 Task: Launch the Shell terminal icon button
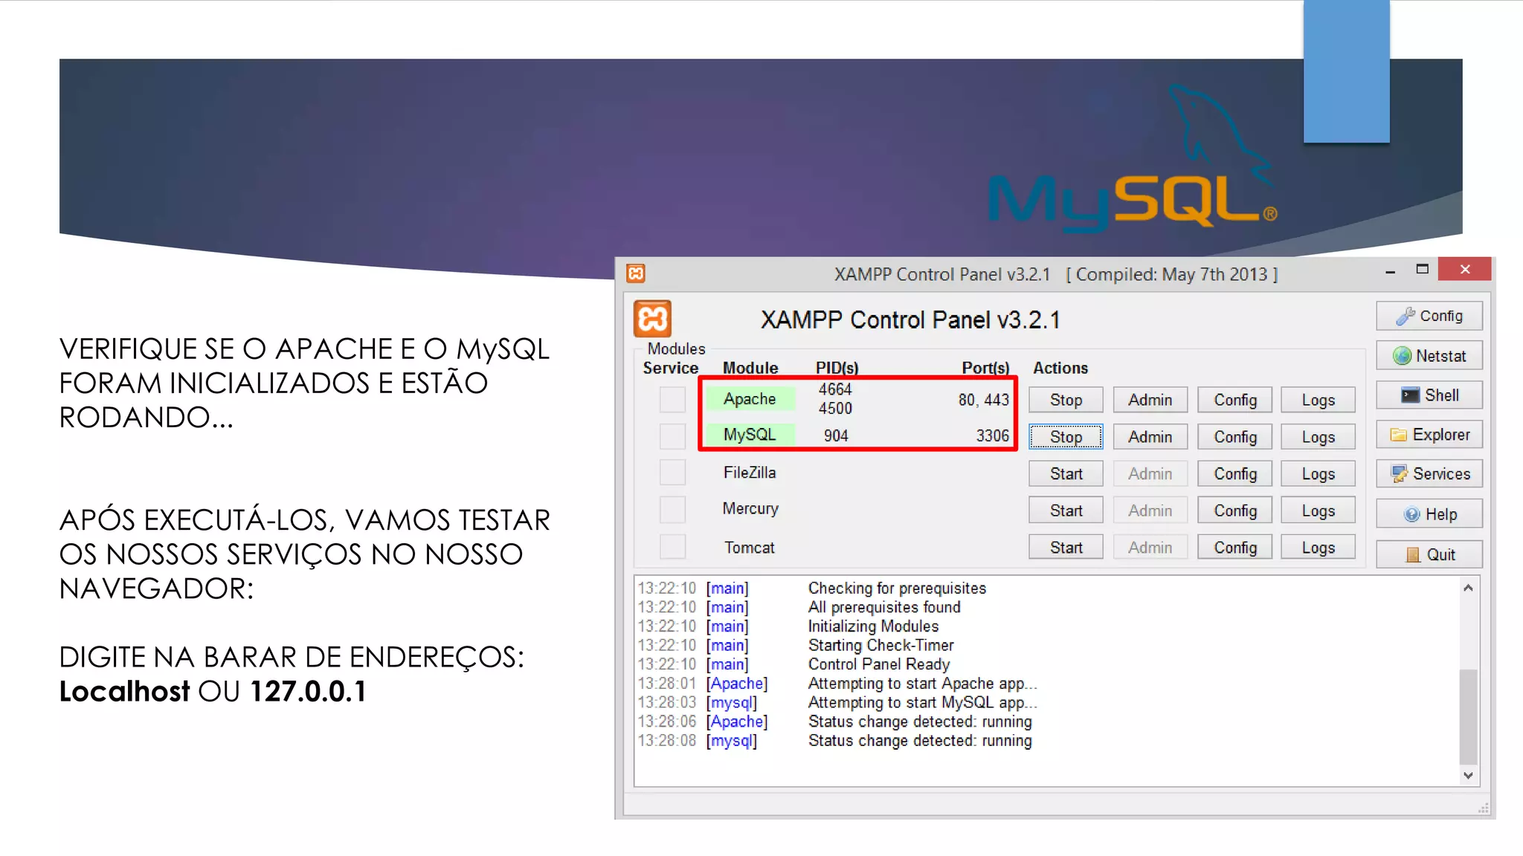pyautogui.click(x=1429, y=395)
